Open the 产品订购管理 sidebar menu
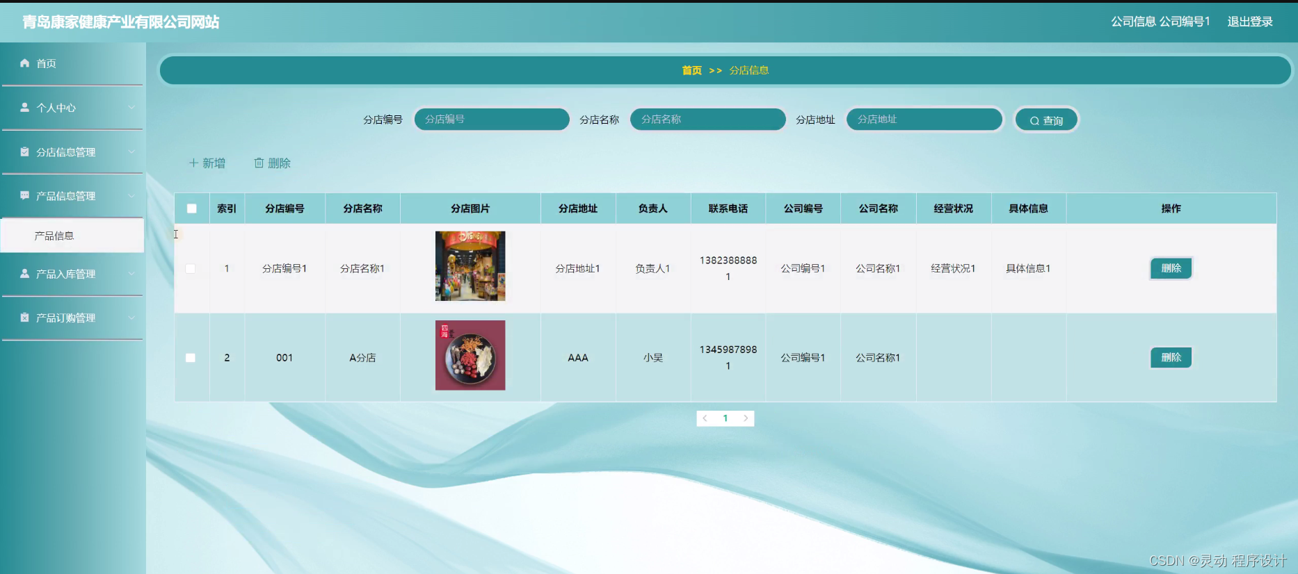The height and width of the screenshot is (574, 1298). [72, 318]
